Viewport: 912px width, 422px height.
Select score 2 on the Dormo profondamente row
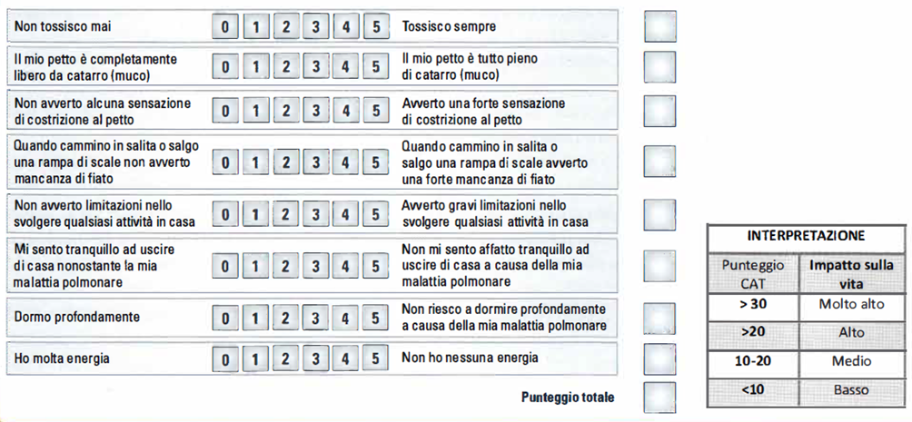[285, 318]
